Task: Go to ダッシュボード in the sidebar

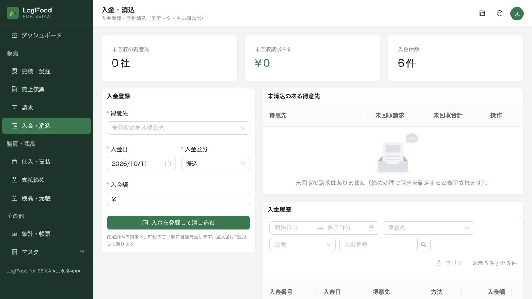Action: [47, 35]
